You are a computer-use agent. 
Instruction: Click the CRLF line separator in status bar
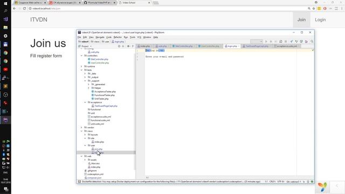(272, 182)
